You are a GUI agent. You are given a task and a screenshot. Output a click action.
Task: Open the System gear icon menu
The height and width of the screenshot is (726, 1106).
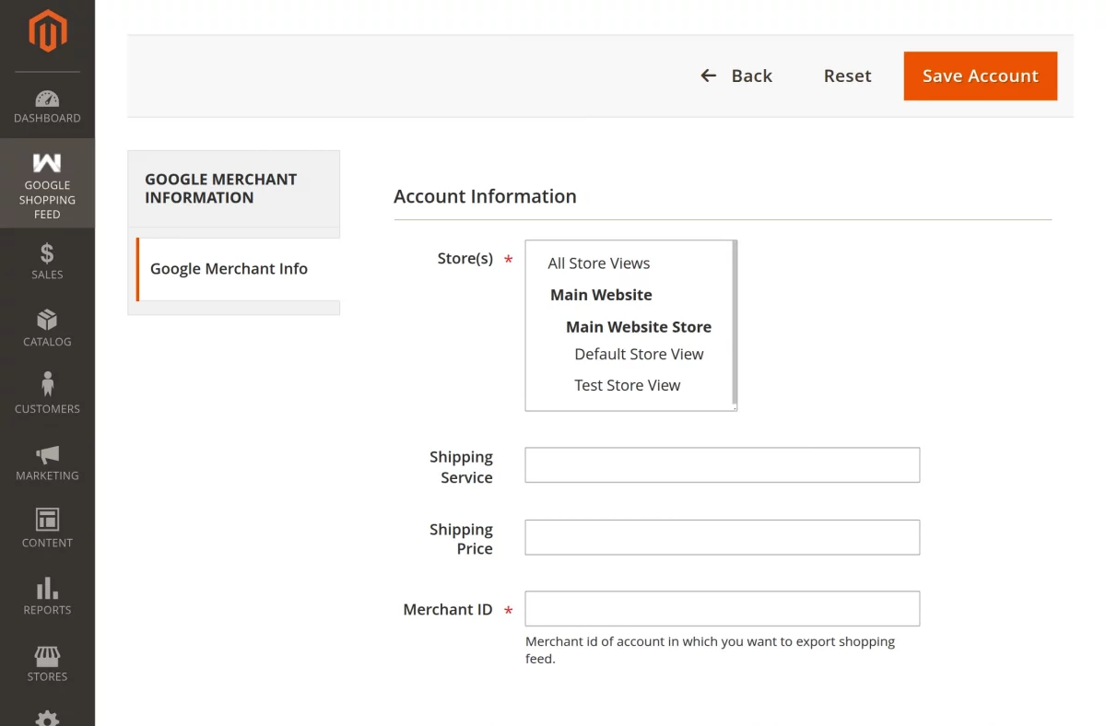47,717
